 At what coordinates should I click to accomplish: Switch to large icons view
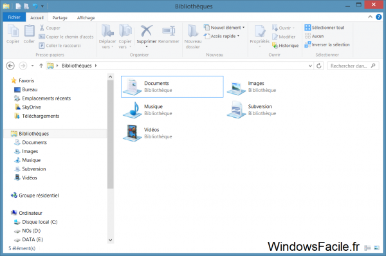[376, 248]
